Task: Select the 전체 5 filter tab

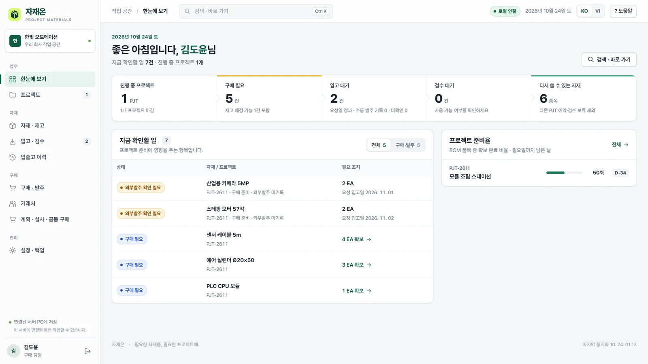Action: coord(379,145)
